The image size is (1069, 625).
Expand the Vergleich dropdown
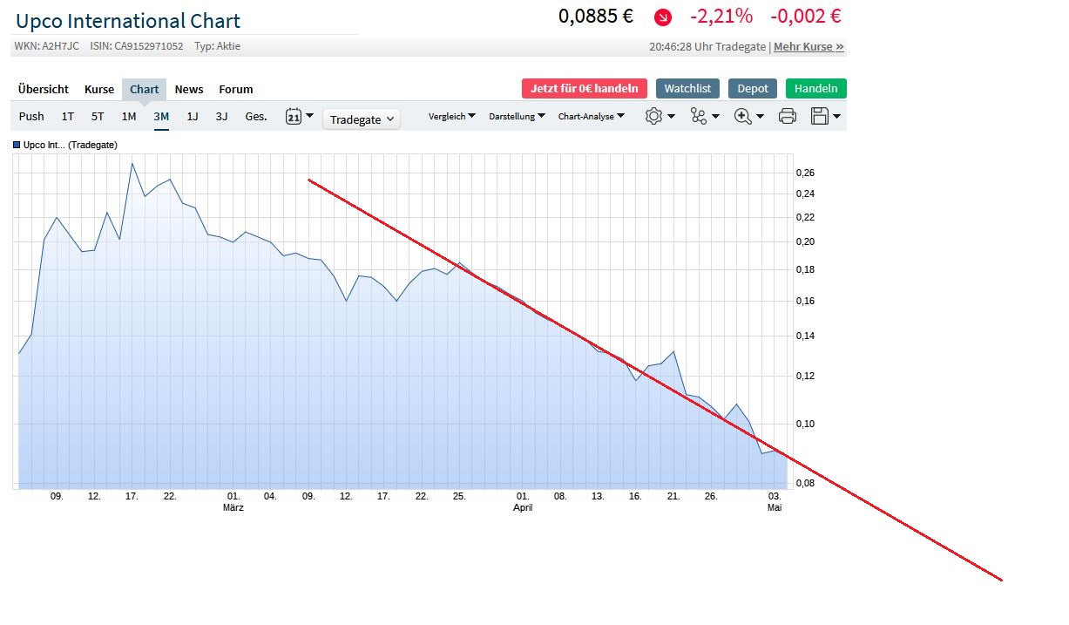coord(452,116)
